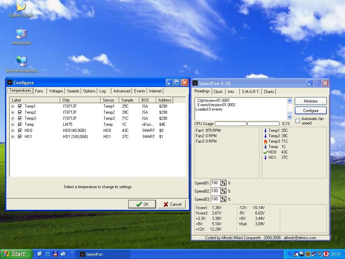Click the blue arrow beside HD1: 37C
Screen dimensions: 345x259
point(265,157)
